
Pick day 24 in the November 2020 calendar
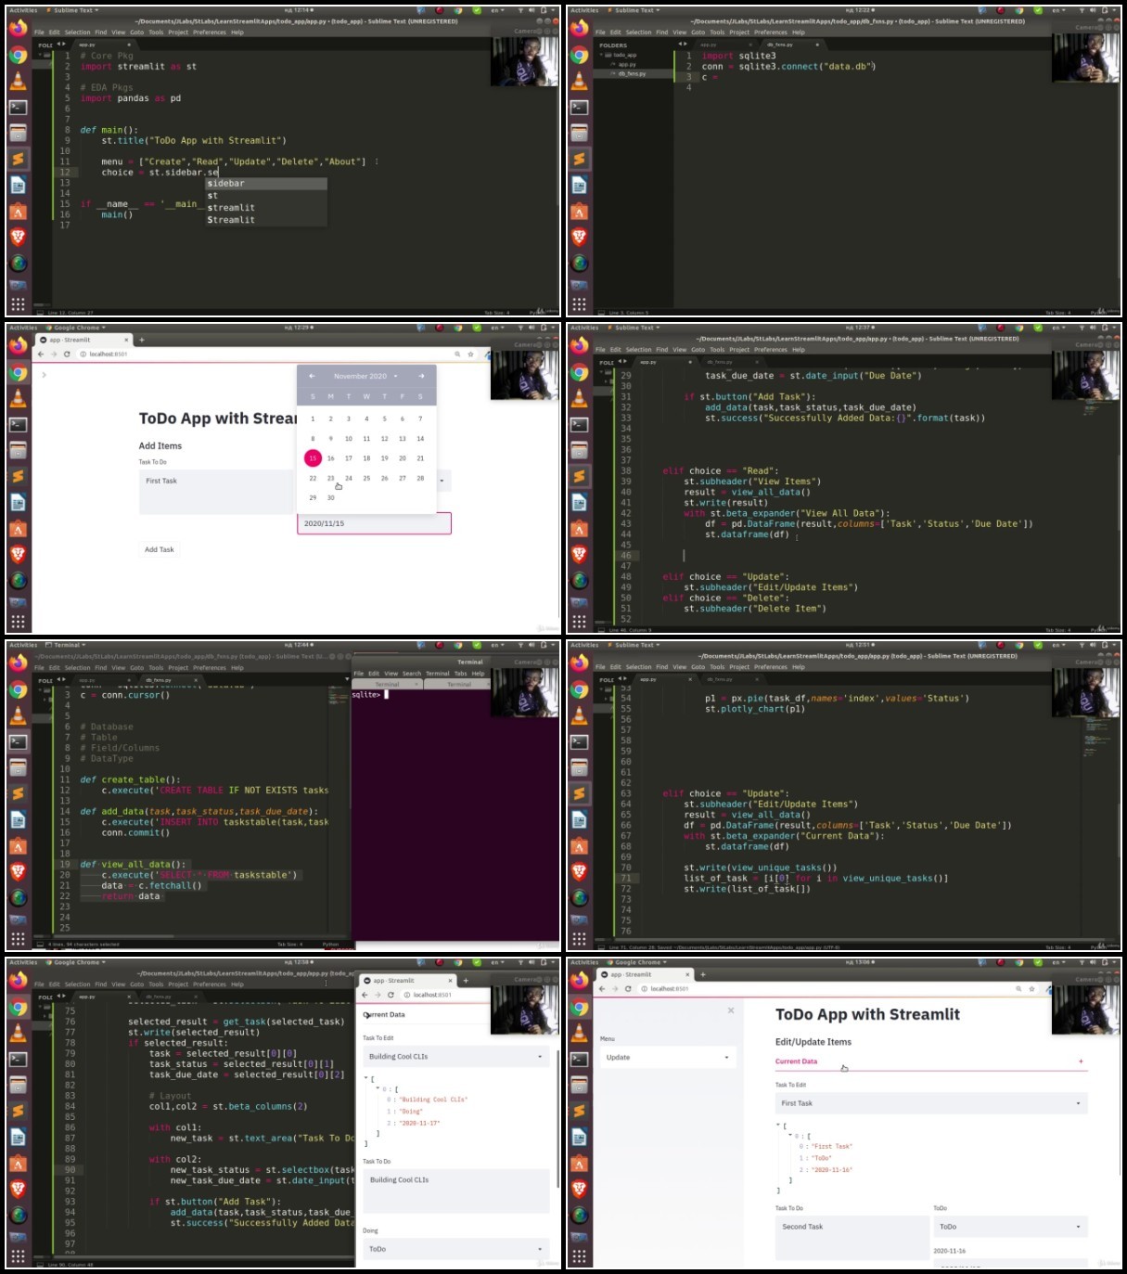click(349, 478)
